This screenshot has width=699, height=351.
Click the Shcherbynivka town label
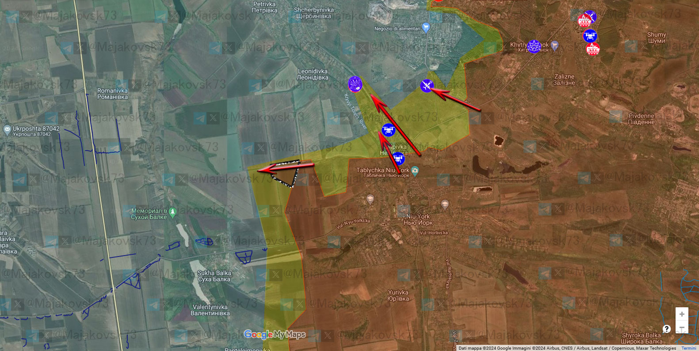(x=314, y=13)
